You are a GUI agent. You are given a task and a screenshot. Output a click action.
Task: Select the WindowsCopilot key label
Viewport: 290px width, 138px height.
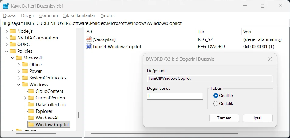52,125
